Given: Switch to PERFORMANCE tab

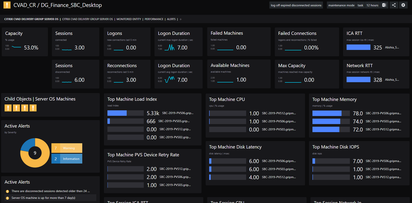Looking at the screenshot, I should [154, 19].
